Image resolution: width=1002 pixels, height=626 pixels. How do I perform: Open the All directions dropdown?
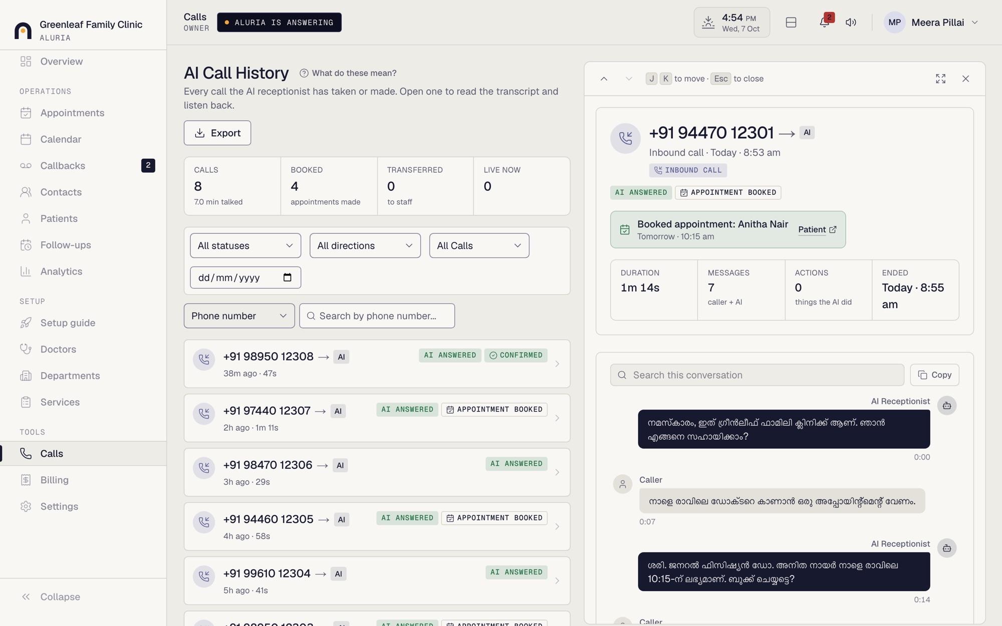click(365, 245)
